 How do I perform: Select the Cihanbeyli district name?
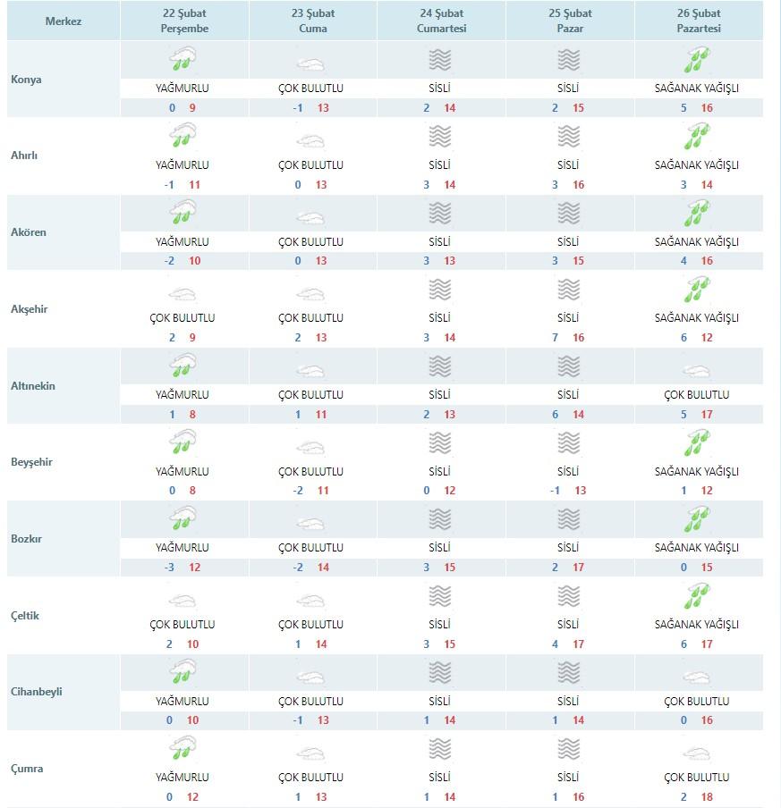coord(36,692)
